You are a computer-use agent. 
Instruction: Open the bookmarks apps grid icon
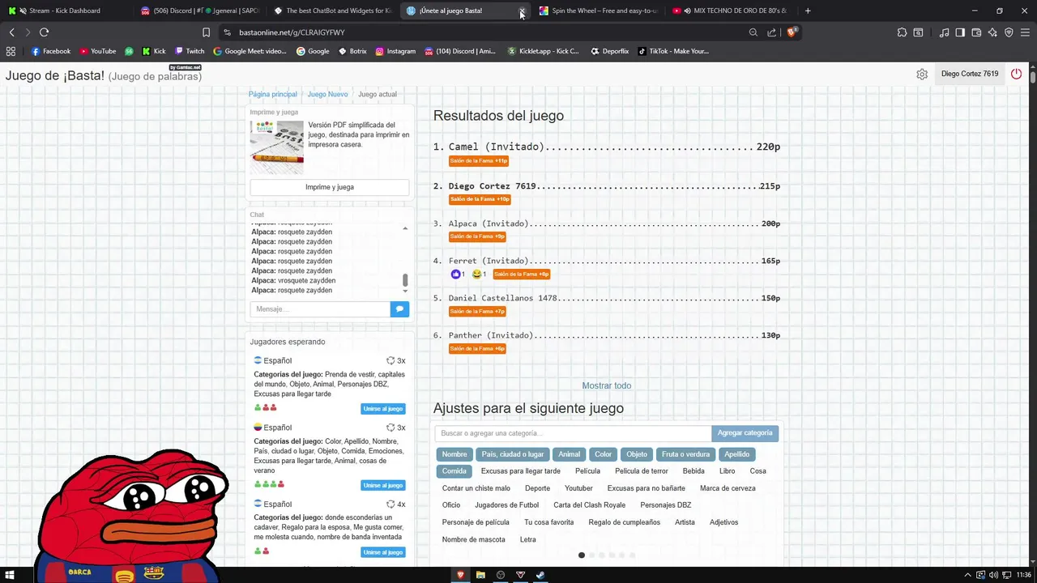click(x=11, y=51)
